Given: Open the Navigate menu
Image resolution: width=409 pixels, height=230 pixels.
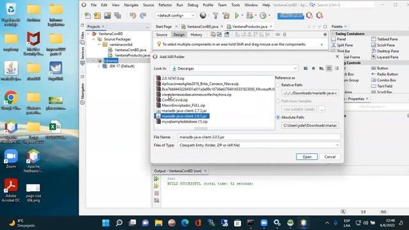Looking at the screenshot, I should (131, 5).
